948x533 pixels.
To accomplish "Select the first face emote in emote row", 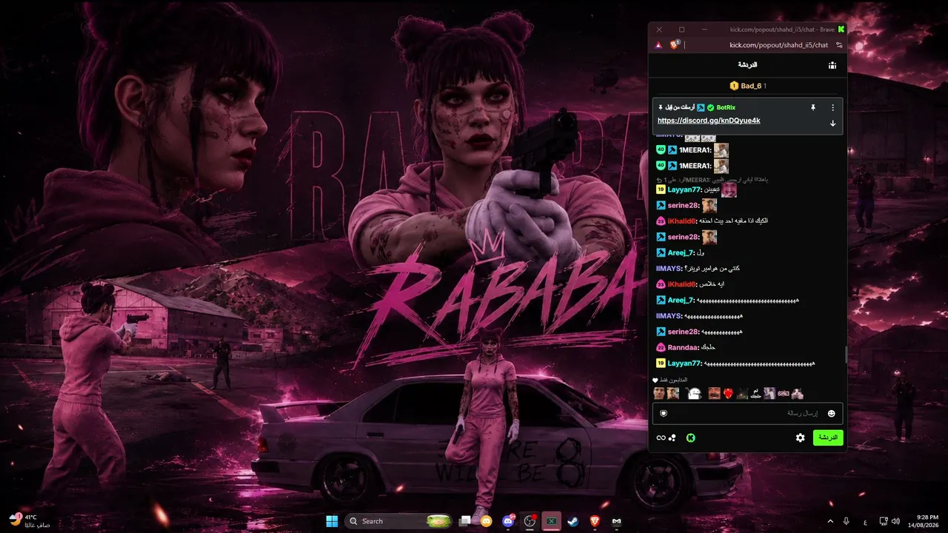I will point(659,393).
